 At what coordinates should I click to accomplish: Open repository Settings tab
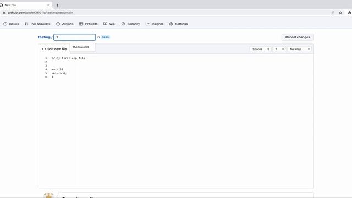179,24
